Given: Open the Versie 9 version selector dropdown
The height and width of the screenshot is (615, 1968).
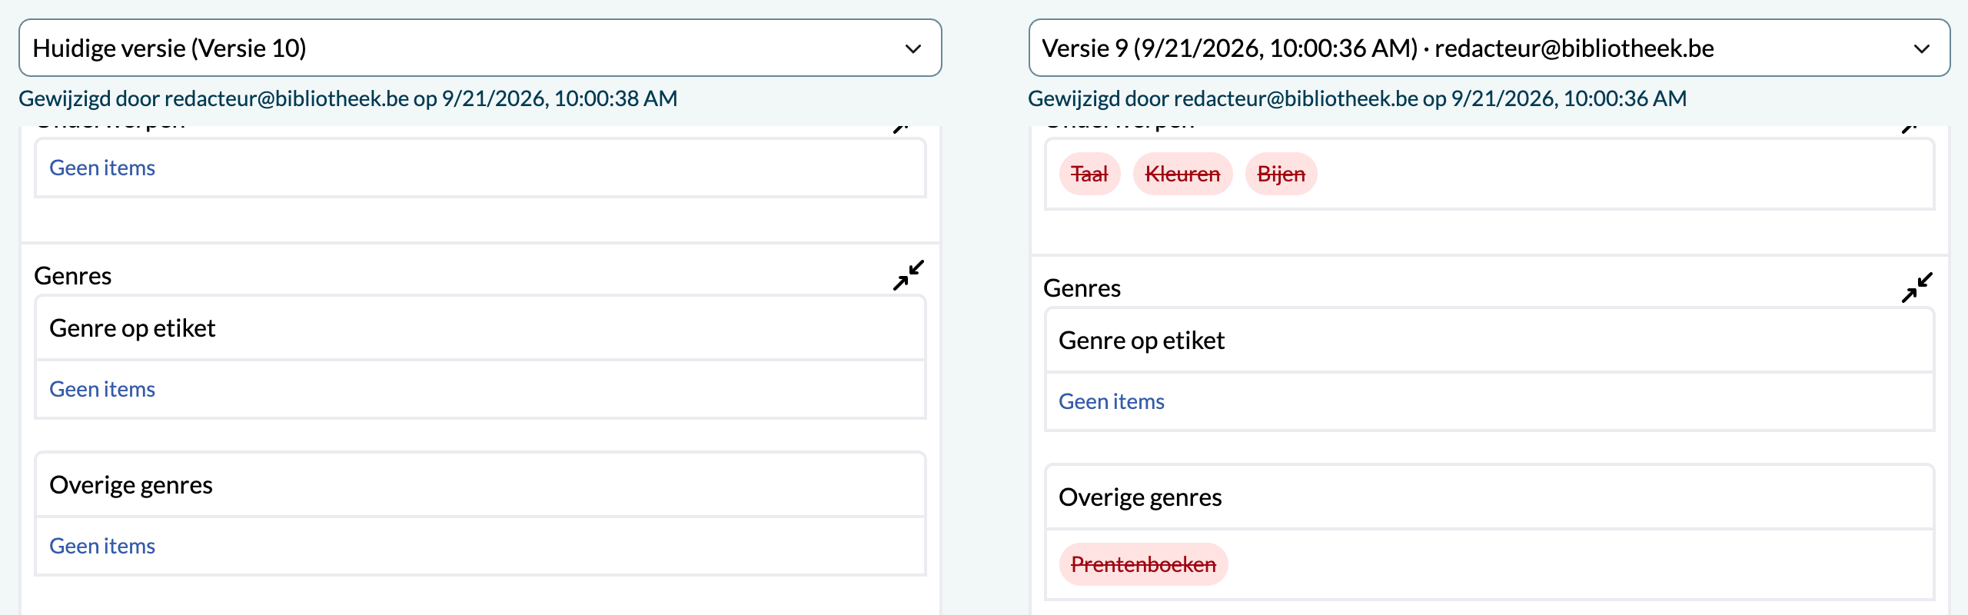Looking at the screenshot, I should 1489,48.
